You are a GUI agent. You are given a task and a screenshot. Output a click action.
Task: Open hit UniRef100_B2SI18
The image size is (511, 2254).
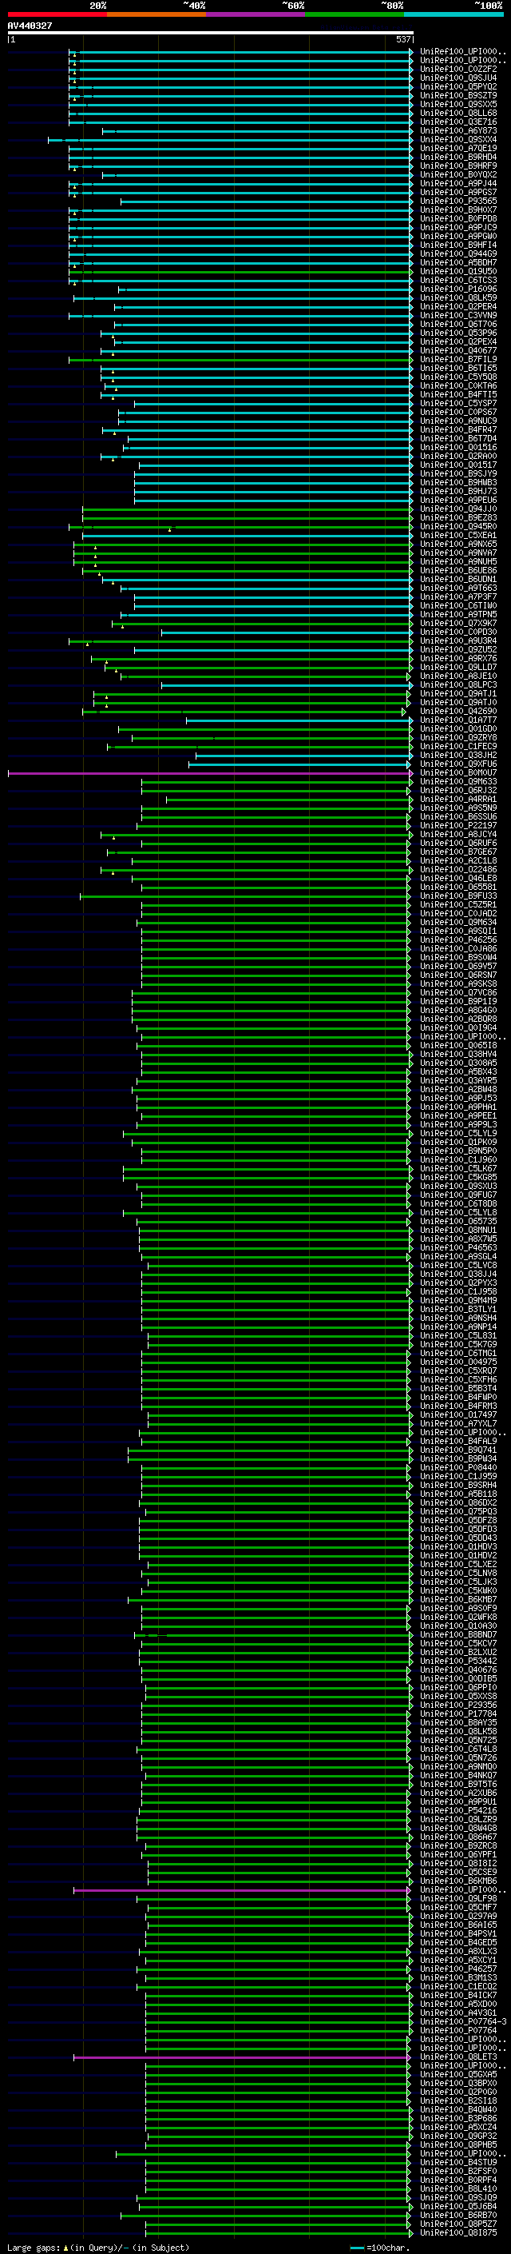point(458,2100)
